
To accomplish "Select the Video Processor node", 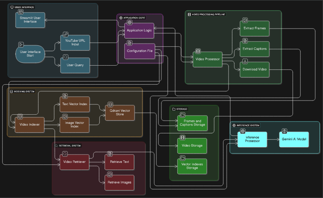I will pyautogui.click(x=207, y=59).
